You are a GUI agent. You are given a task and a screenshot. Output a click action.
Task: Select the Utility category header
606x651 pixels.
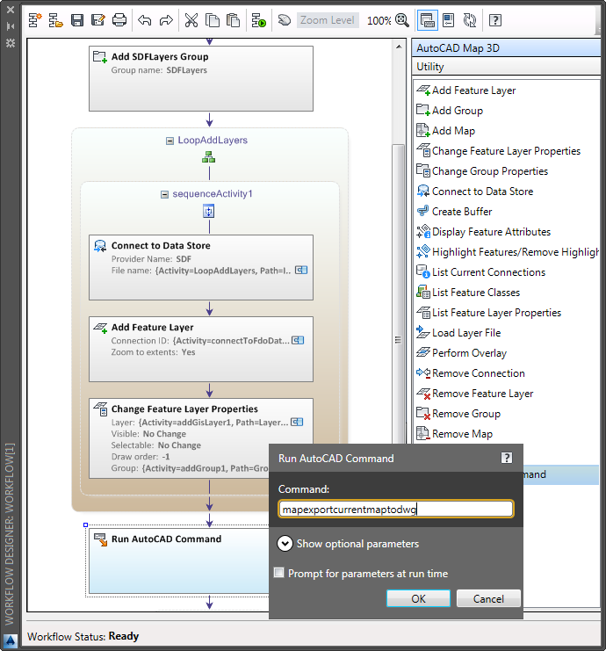click(507, 67)
